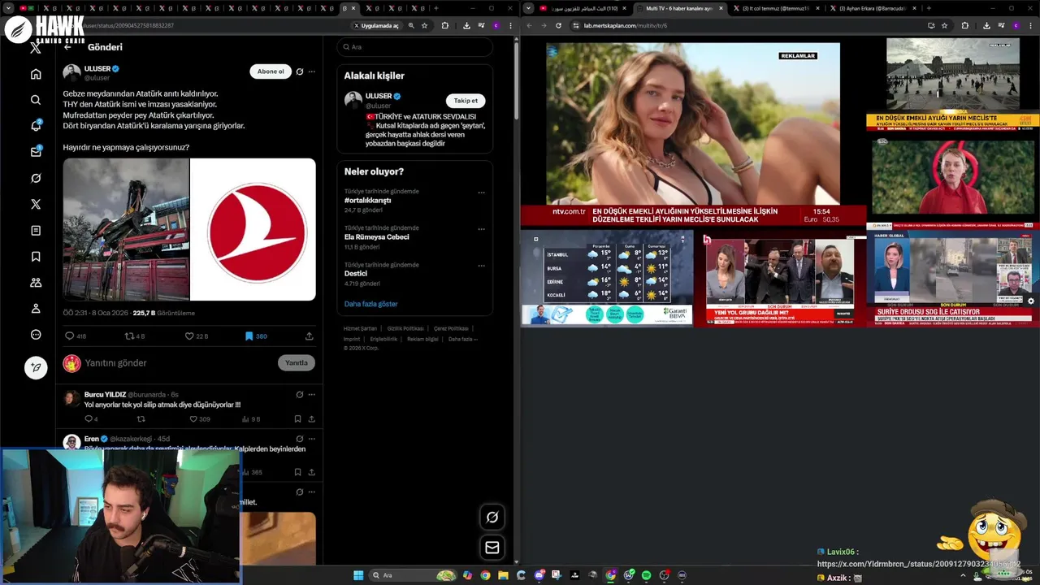The height and width of the screenshot is (585, 1040).
Task: Open downloads icon in left browser
Action: (x=466, y=25)
